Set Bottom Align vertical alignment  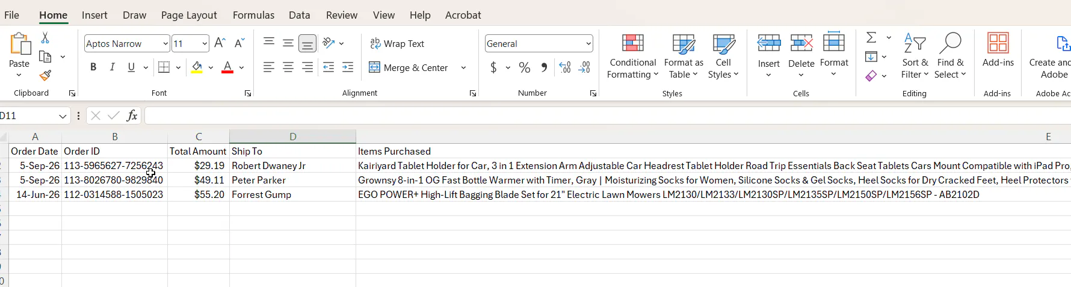(307, 43)
